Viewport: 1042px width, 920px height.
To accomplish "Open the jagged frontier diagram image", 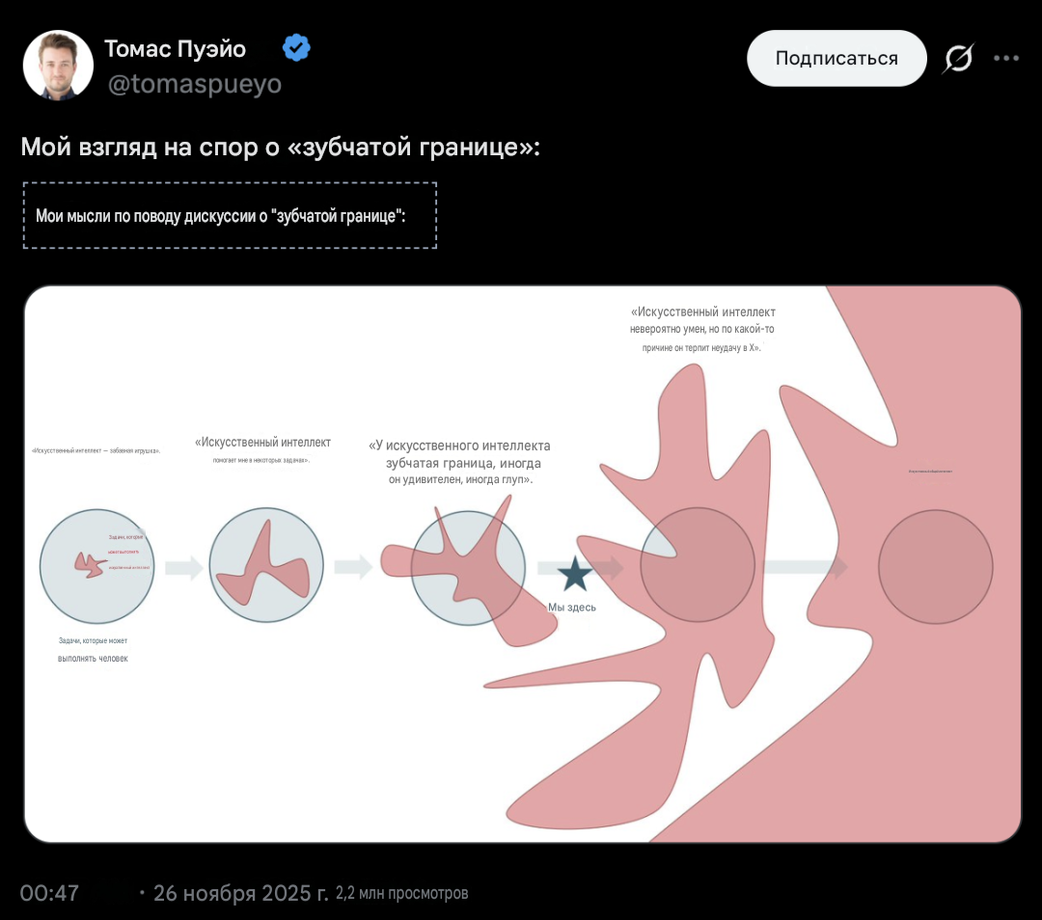I will point(522,564).
